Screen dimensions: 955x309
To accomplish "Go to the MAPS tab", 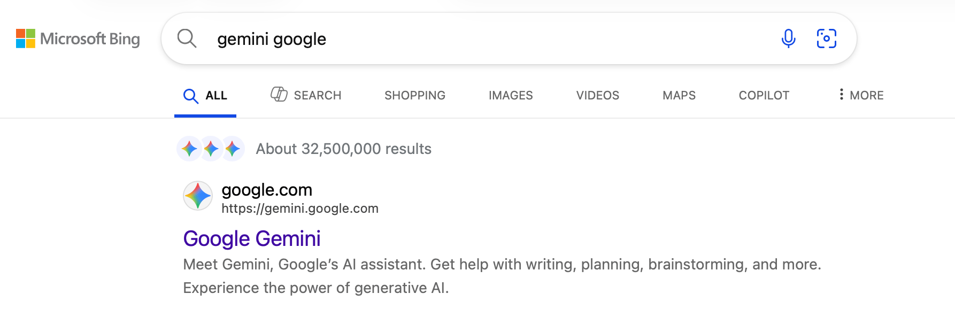I will (678, 95).
